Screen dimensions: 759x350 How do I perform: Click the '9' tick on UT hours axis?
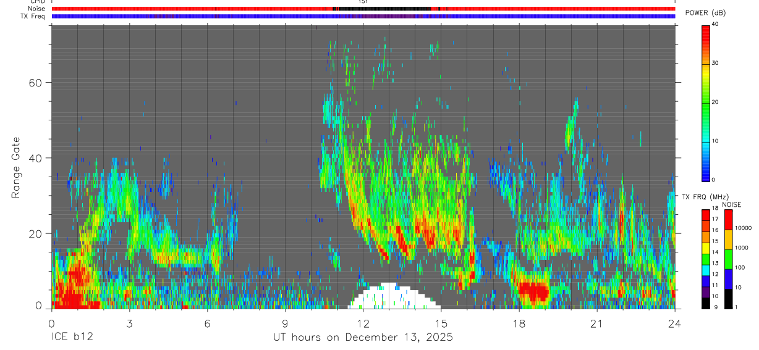286,323
